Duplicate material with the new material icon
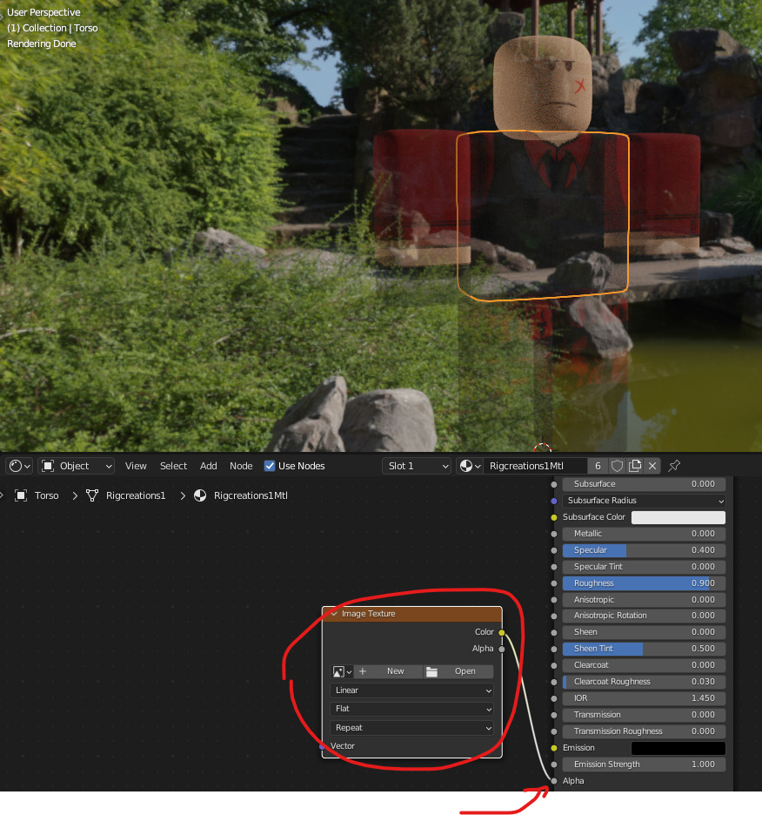This screenshot has height=815, width=762. [635, 466]
